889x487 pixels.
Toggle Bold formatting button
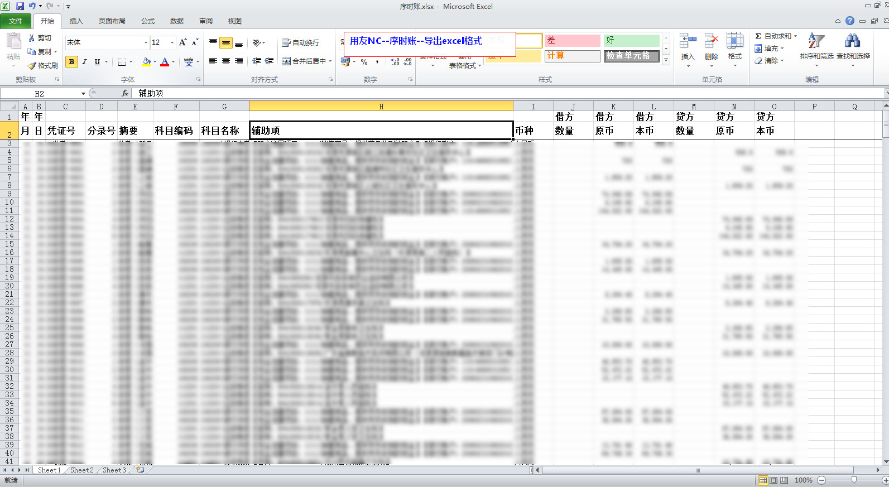71,62
